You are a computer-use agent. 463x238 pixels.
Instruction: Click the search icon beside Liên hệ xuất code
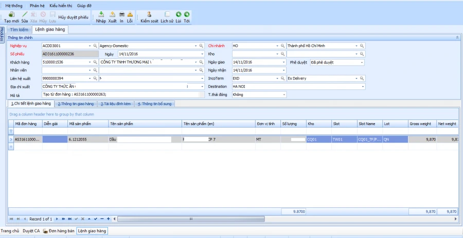coord(95,78)
